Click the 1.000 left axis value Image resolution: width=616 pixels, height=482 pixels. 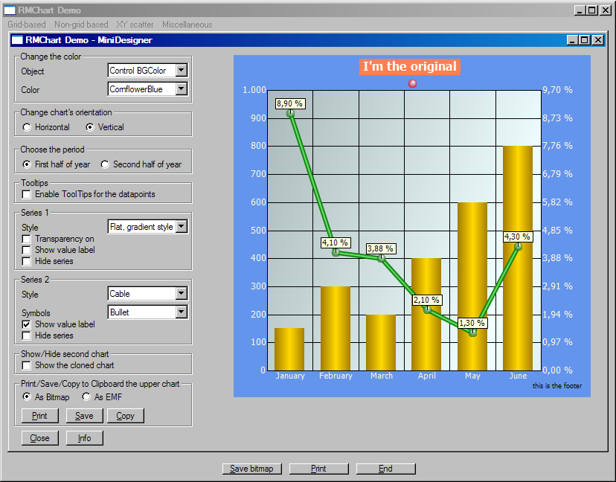pos(254,90)
